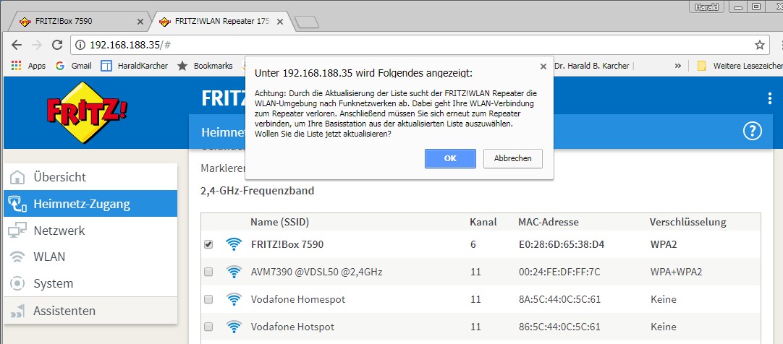Viewport: 783px width, 344px height.
Task: Bookmark this page with the star icon
Action: [x=760, y=45]
